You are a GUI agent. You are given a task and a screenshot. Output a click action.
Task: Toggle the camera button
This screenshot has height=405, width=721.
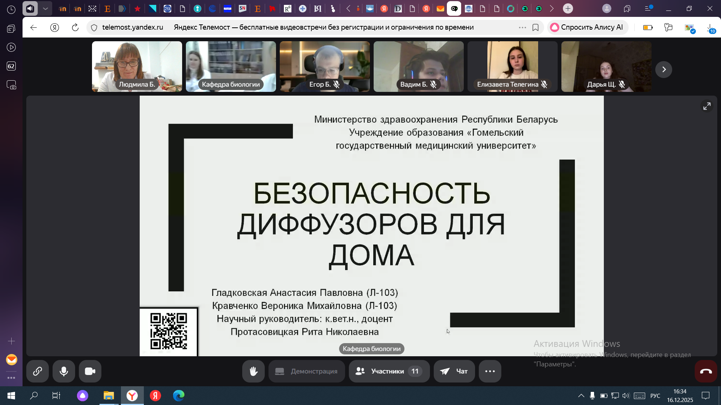pyautogui.click(x=90, y=371)
